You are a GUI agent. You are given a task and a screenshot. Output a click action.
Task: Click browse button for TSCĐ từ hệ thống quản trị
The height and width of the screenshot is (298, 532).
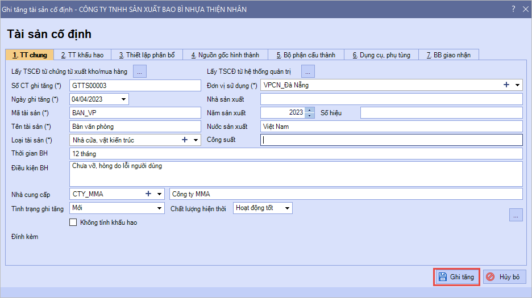pos(308,72)
